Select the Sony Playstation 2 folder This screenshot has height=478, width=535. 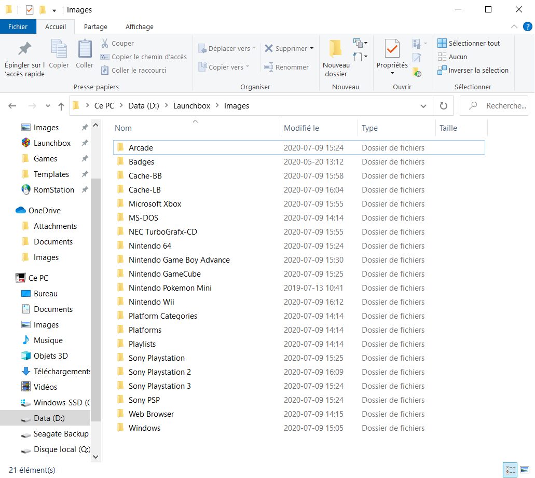click(x=299, y=372)
